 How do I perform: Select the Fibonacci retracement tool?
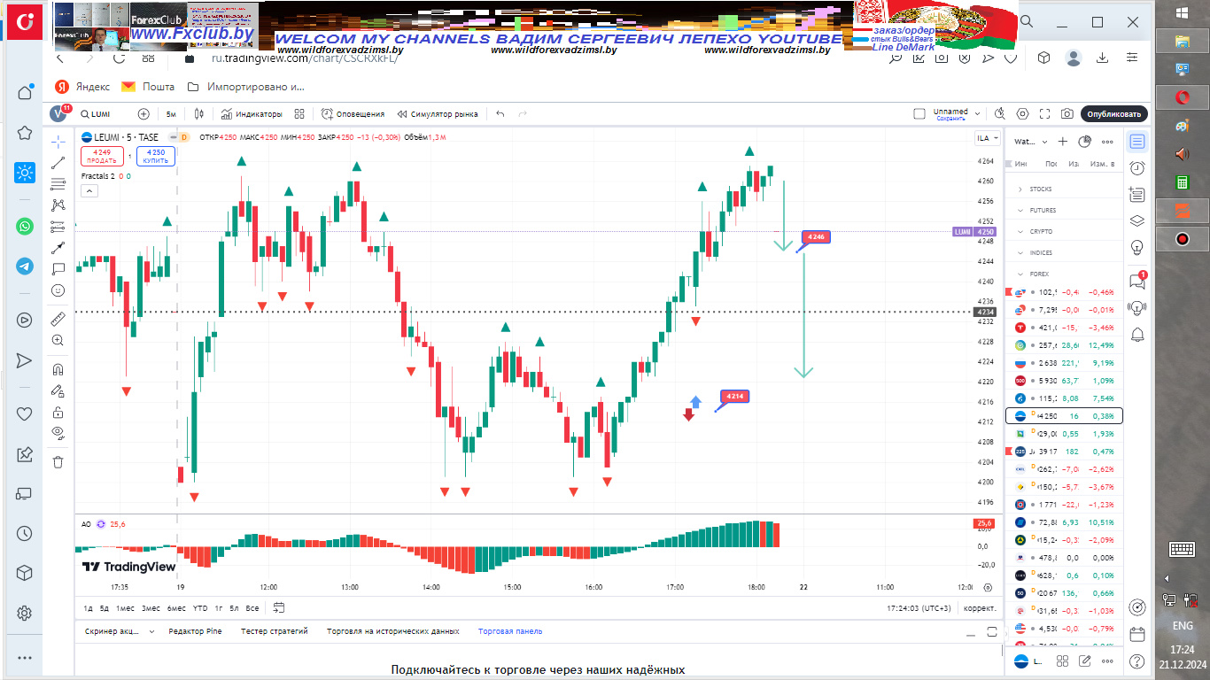pos(58,184)
